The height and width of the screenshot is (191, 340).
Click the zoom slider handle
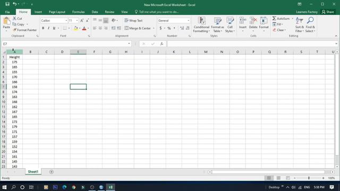pos(309,178)
